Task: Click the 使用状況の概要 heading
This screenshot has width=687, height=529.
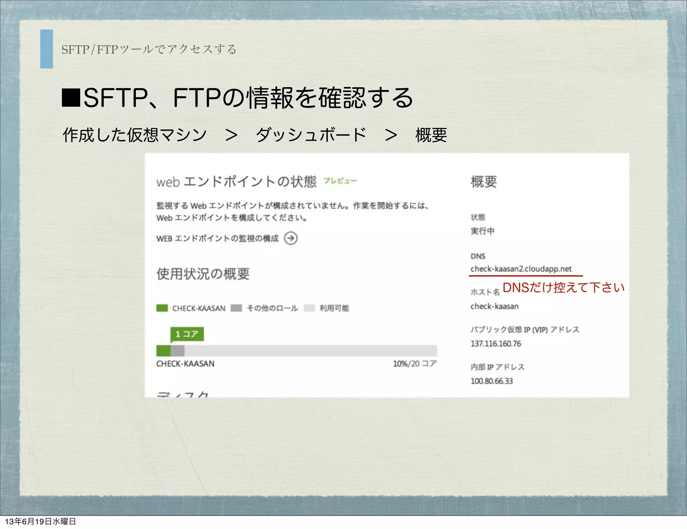Action: tap(203, 274)
